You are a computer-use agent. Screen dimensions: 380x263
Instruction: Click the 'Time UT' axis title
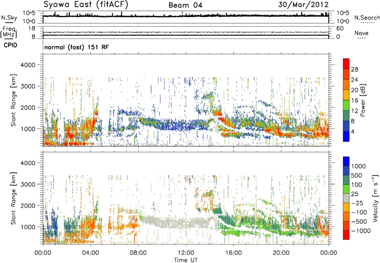pos(186,260)
